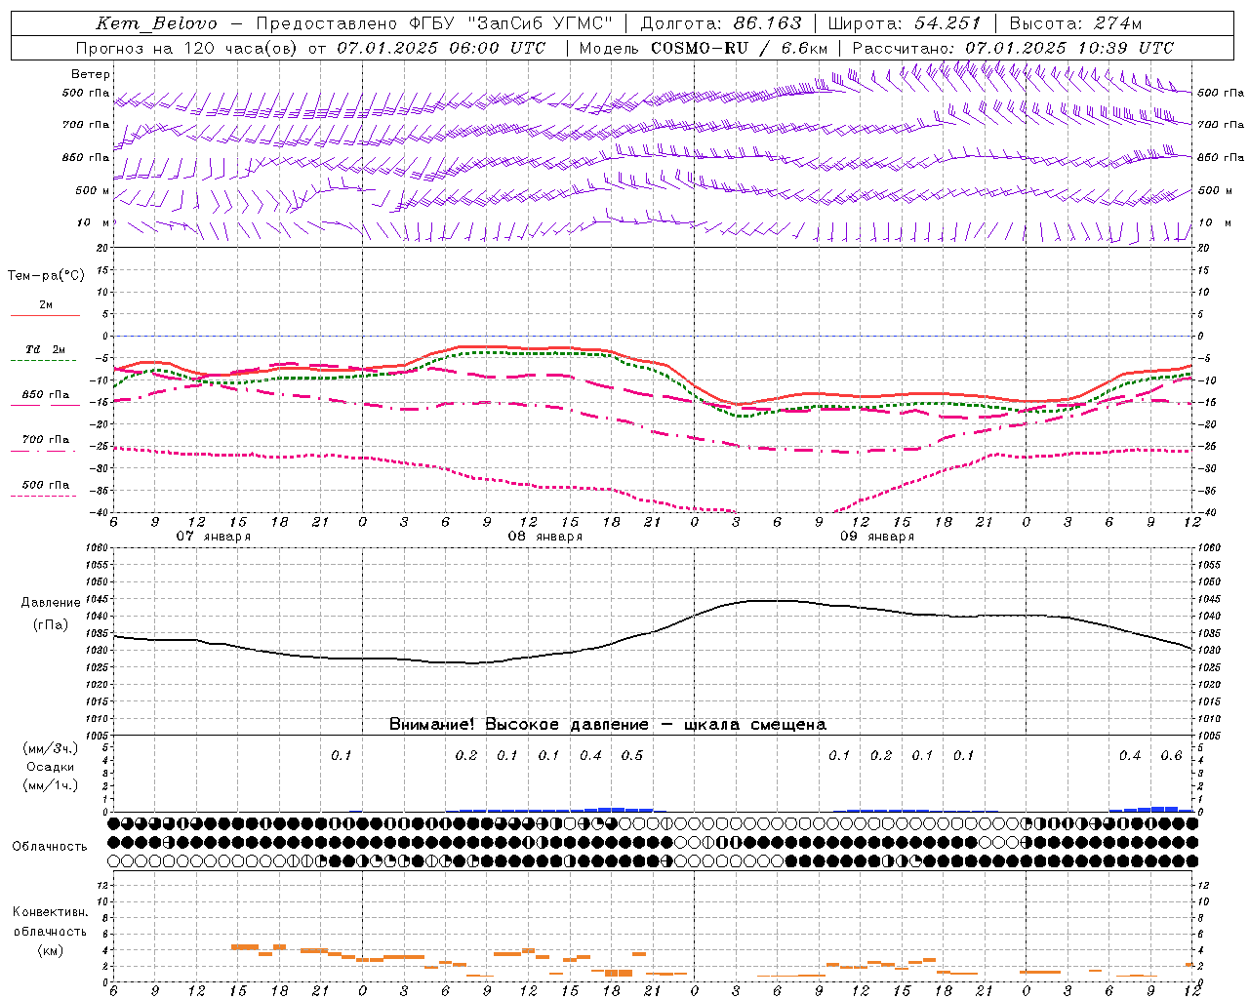The image size is (1249, 999).
Task: Click the latitude value 54.251
Action: coord(947,23)
